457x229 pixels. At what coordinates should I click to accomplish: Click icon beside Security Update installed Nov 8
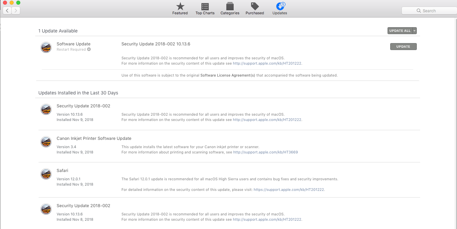[46, 209]
